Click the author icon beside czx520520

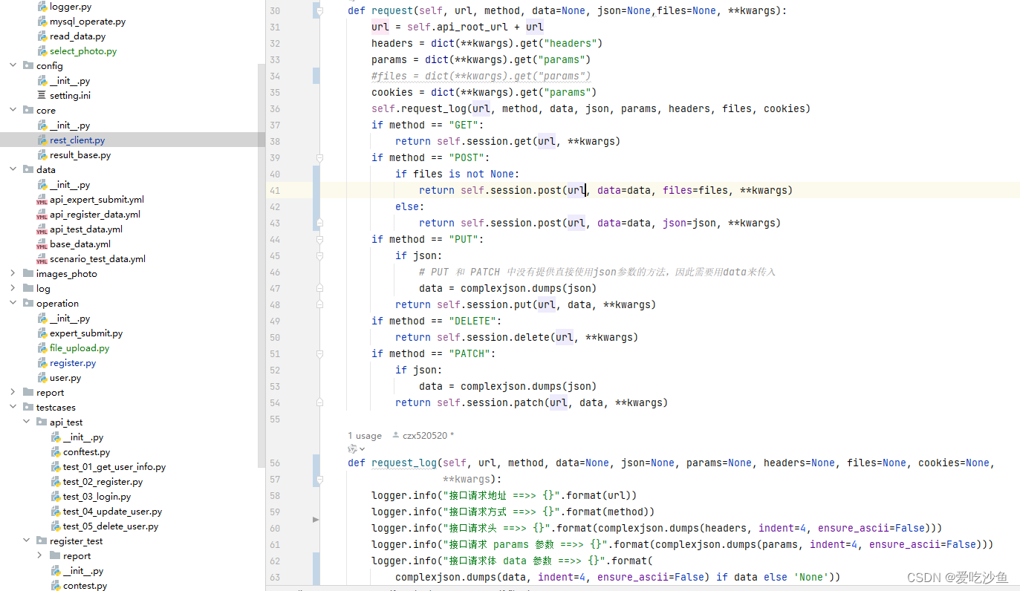(396, 436)
